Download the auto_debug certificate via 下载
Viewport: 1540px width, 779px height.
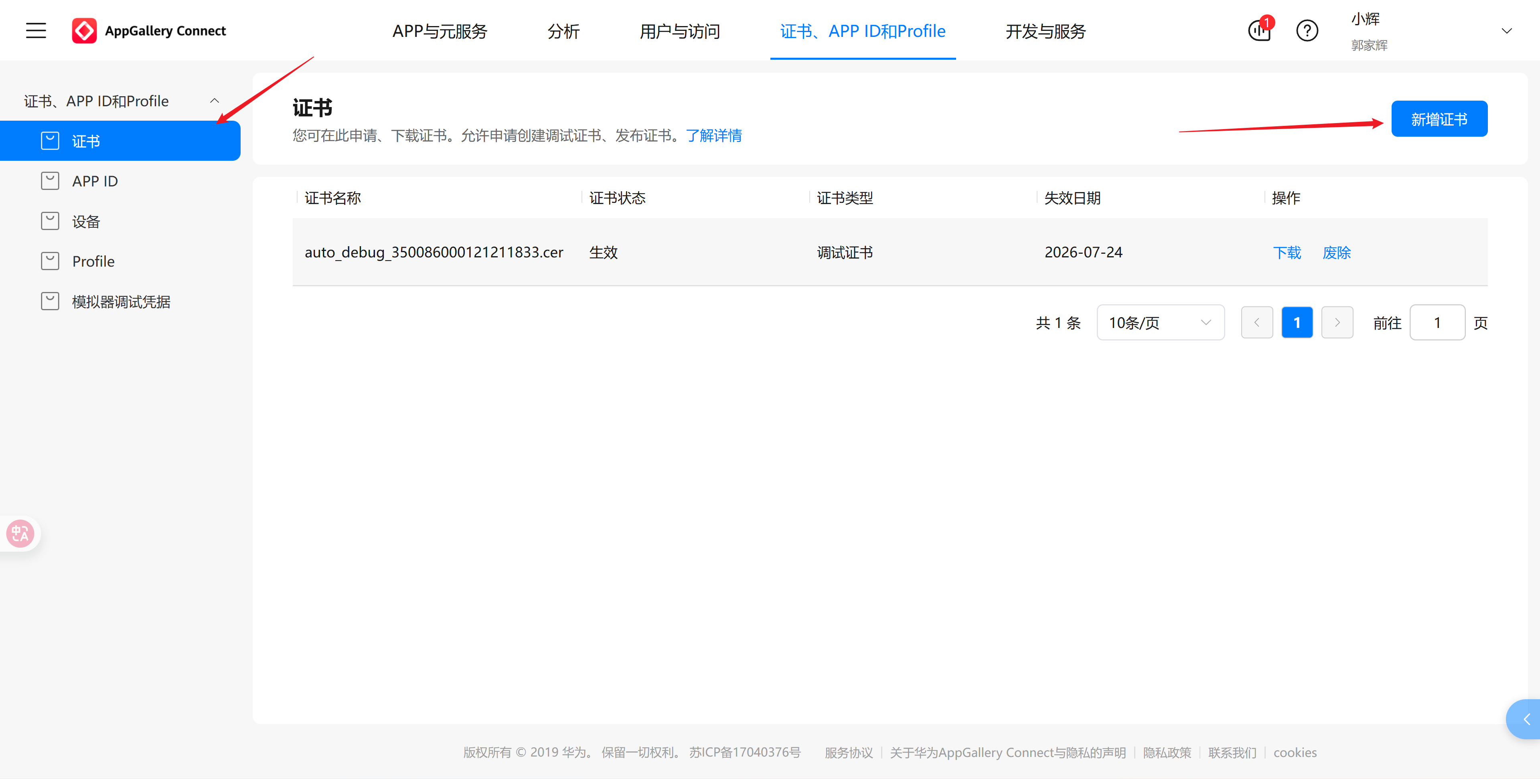pyautogui.click(x=1287, y=252)
